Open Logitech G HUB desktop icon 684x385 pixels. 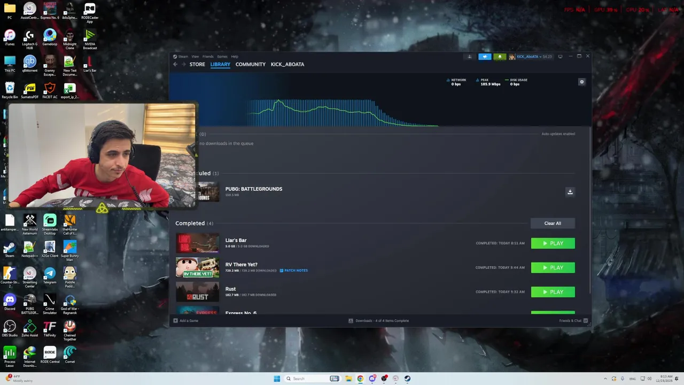(29, 40)
